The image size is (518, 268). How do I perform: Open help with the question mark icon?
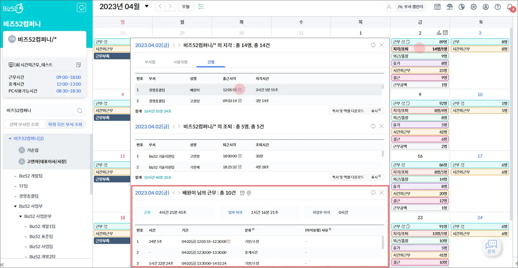pyautogui.click(x=498, y=7)
